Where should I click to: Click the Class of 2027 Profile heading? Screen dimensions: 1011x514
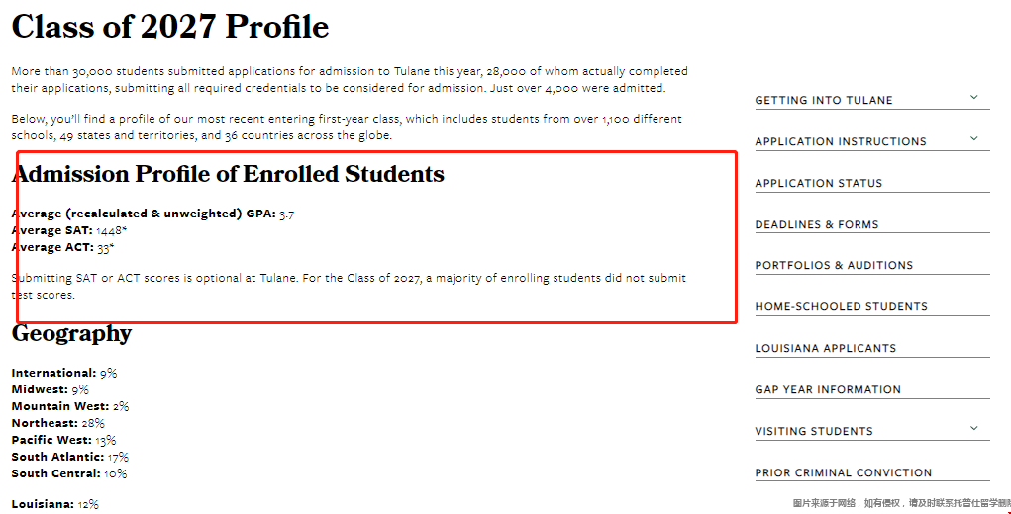170,27
